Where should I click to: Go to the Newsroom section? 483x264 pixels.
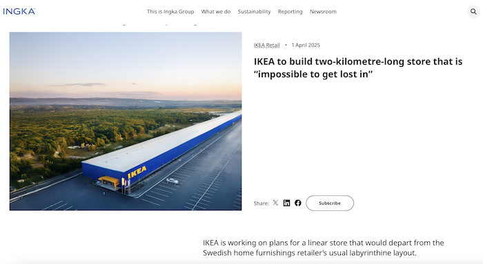pyautogui.click(x=323, y=12)
